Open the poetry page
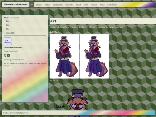The width and height of the screenshot is (156, 117). pyautogui.click(x=39, y=5)
